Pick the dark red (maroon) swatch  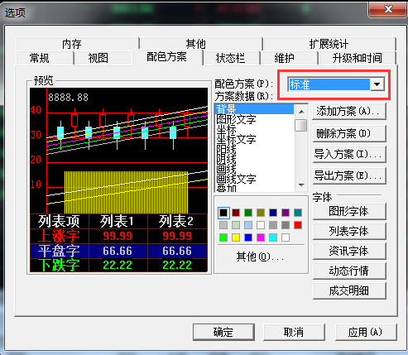click(x=236, y=213)
